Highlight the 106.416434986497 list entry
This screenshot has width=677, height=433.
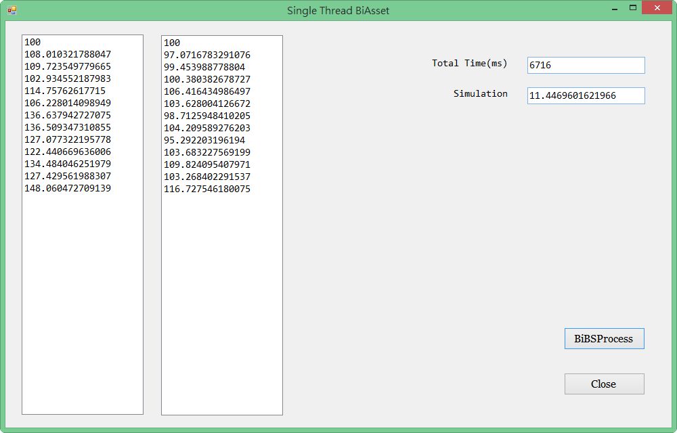point(207,91)
